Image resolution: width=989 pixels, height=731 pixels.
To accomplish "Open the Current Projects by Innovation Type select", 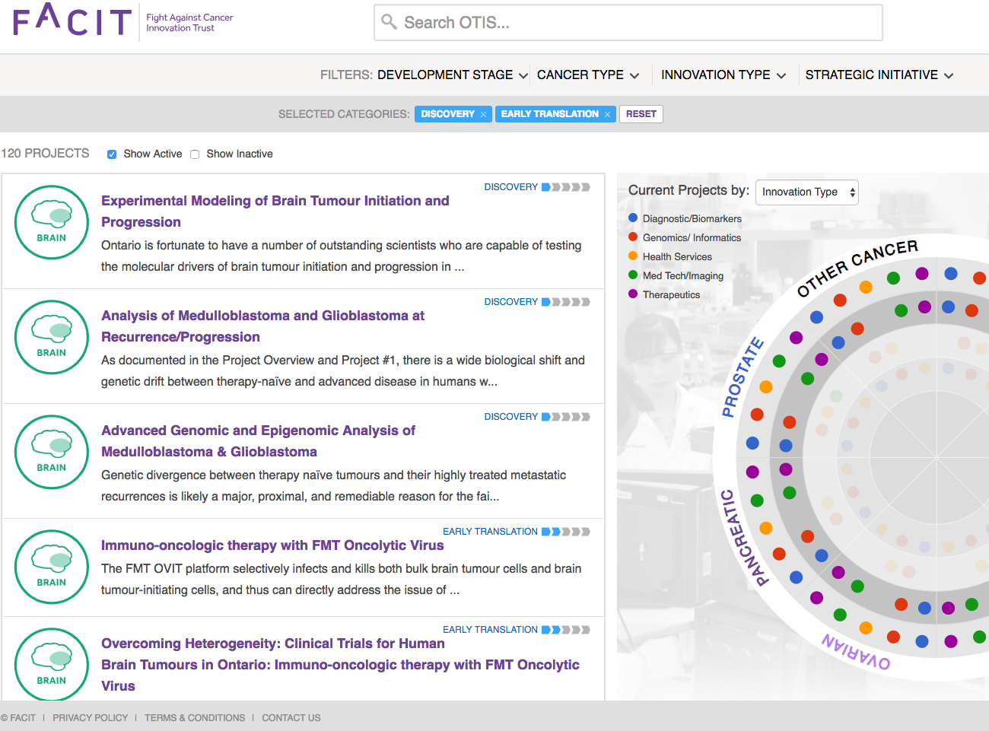I will click(x=806, y=192).
